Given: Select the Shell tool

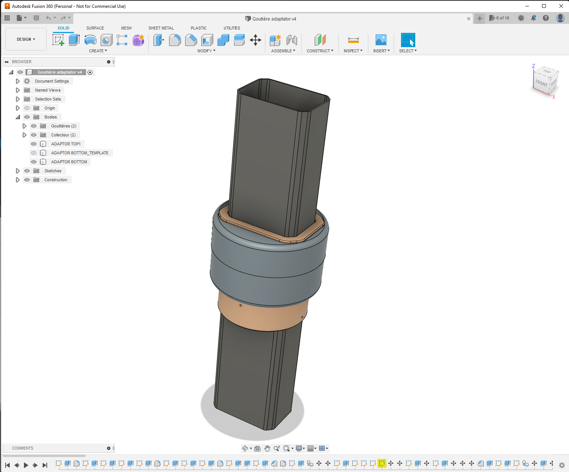Looking at the screenshot, I should click(207, 40).
